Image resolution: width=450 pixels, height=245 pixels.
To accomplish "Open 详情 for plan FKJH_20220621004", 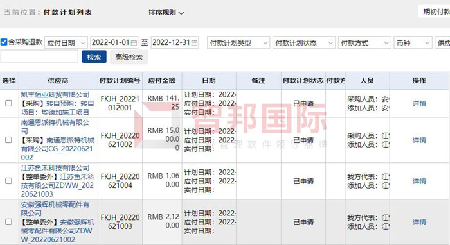I will click(x=419, y=181).
